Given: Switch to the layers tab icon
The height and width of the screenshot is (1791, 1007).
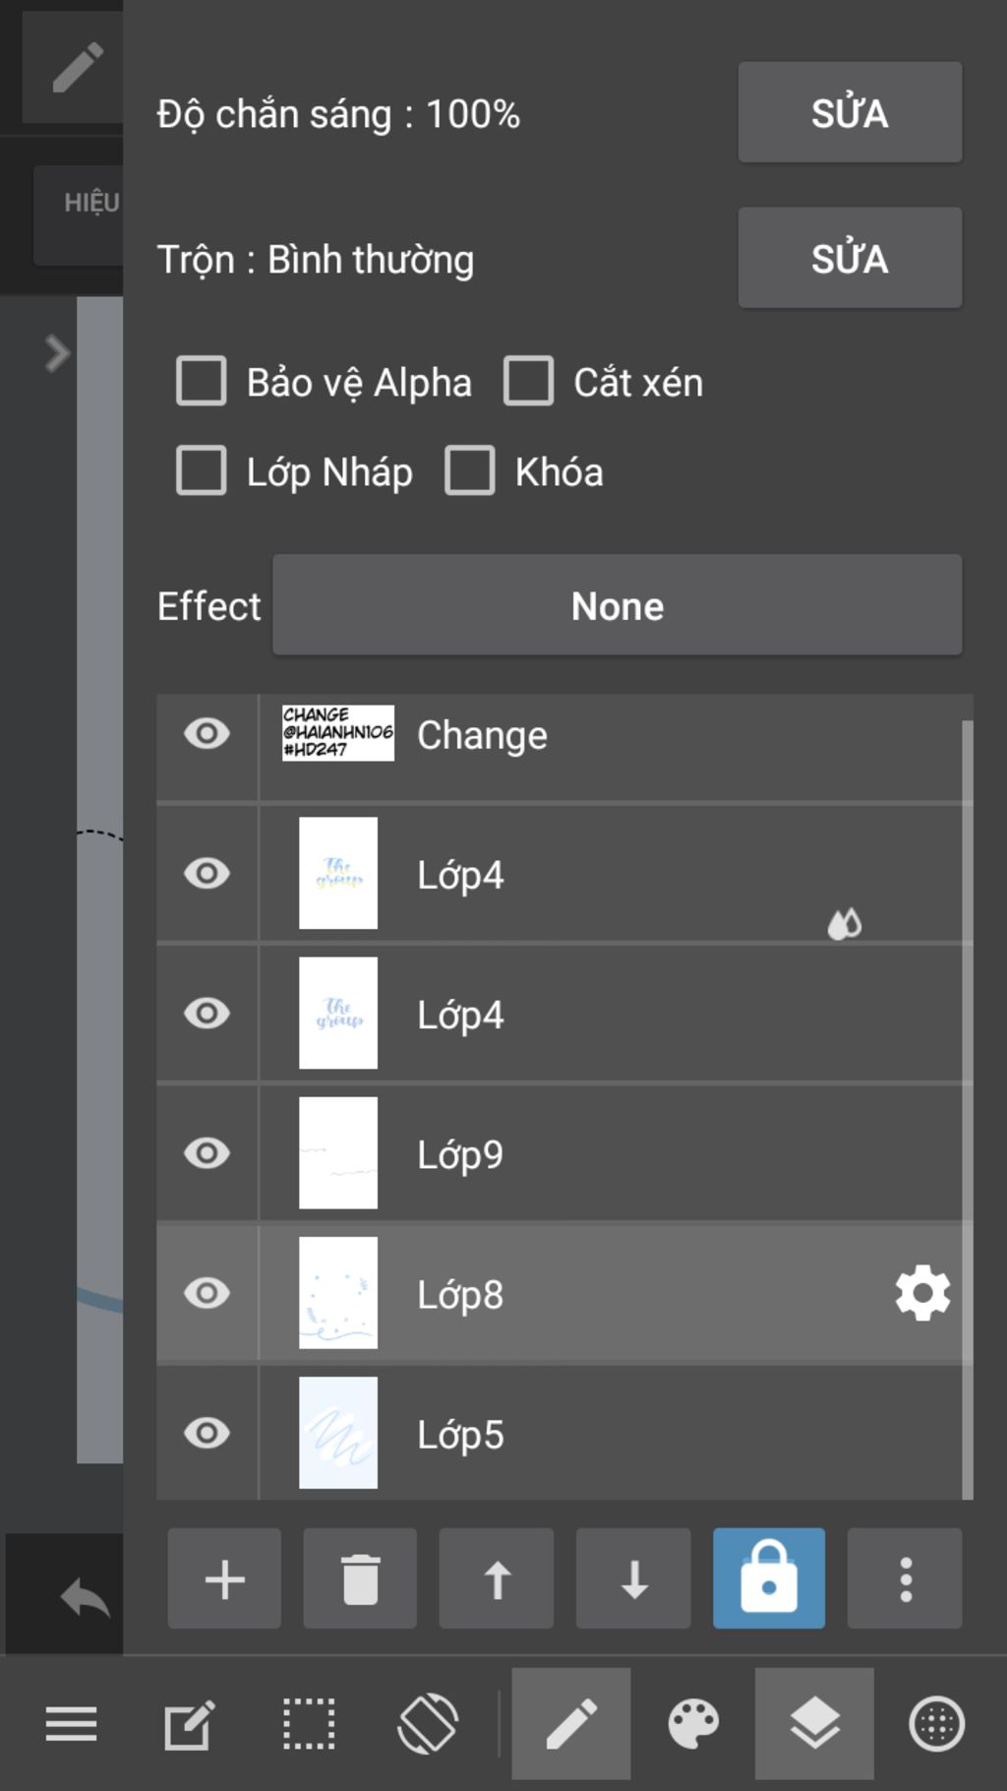Looking at the screenshot, I should [x=814, y=1724].
